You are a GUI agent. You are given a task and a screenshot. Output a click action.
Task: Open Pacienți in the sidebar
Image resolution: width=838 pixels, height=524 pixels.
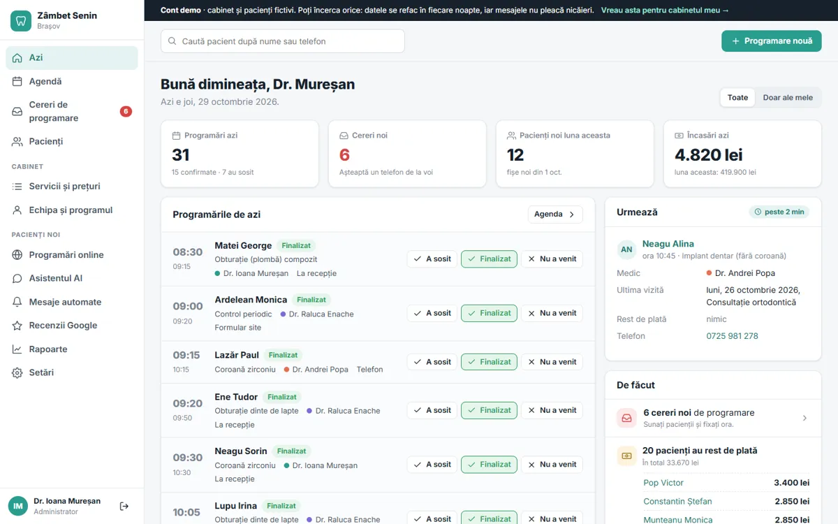tap(72, 141)
